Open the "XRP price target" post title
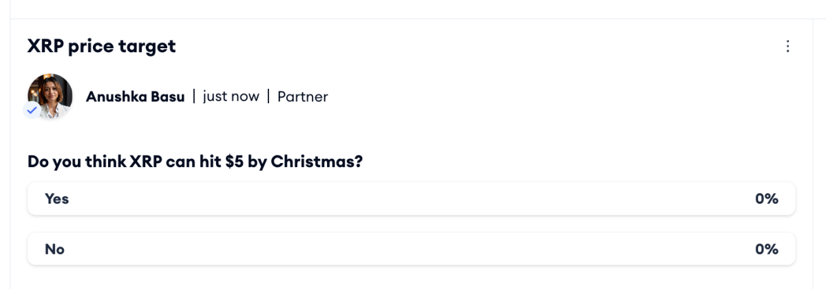Image resolution: width=826 pixels, height=289 pixels. [x=101, y=47]
